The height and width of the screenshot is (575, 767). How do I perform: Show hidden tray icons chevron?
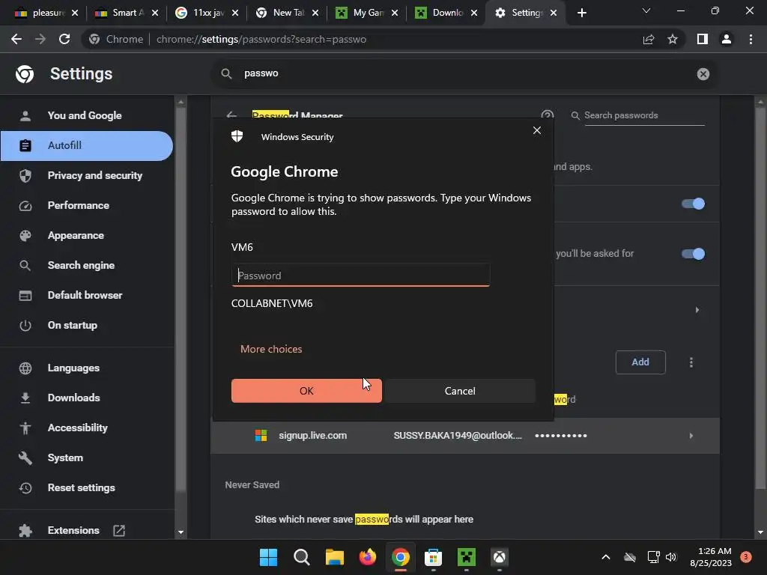point(605,557)
